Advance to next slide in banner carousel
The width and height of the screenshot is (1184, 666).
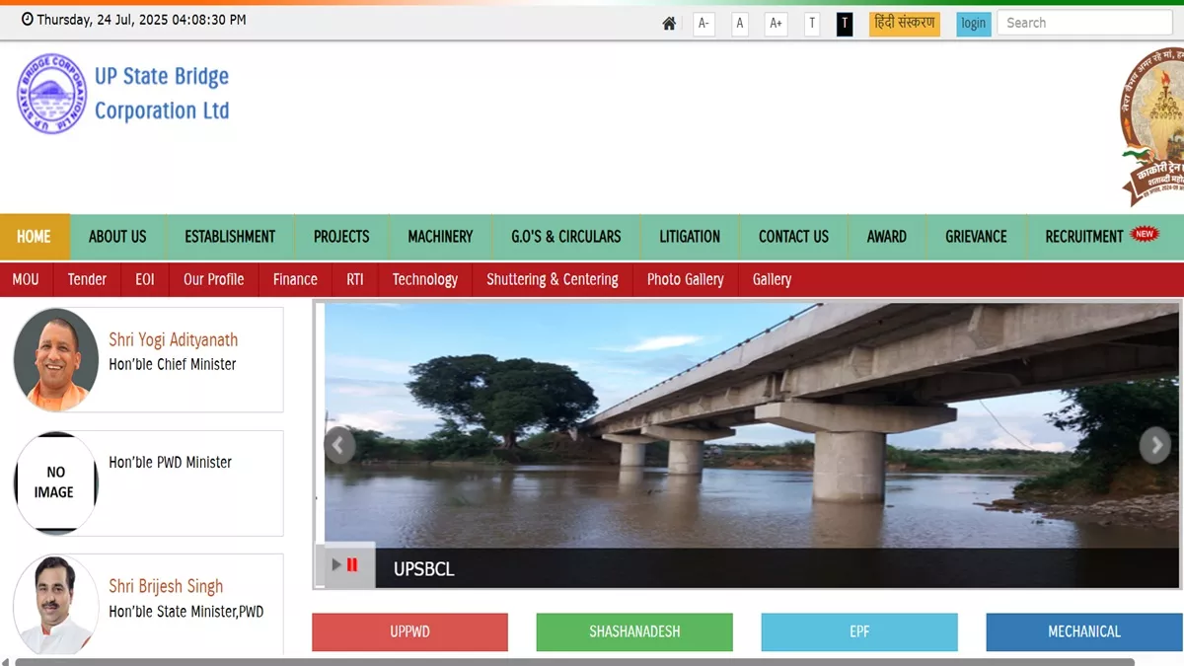[1154, 445]
